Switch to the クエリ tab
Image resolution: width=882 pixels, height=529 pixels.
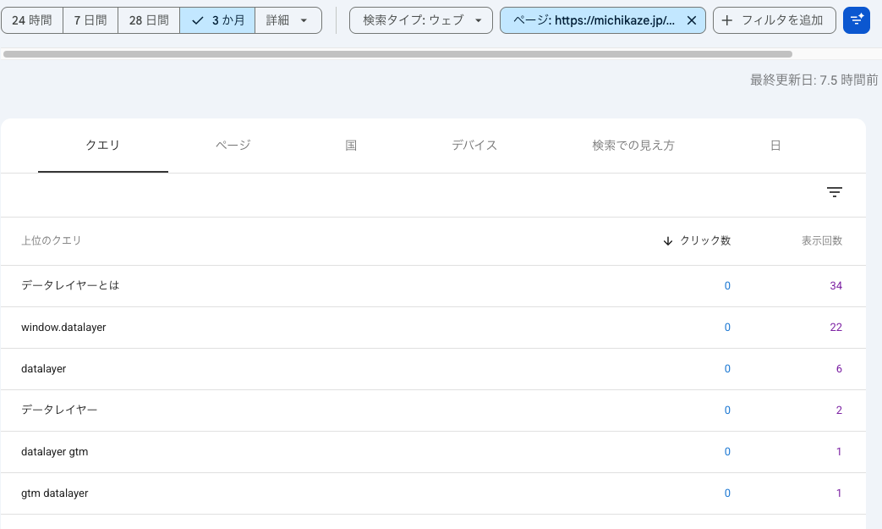(x=103, y=146)
